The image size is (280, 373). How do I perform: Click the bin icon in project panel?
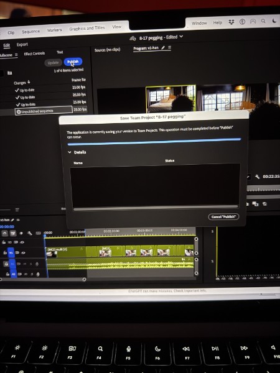pyautogui.click(x=9, y=73)
